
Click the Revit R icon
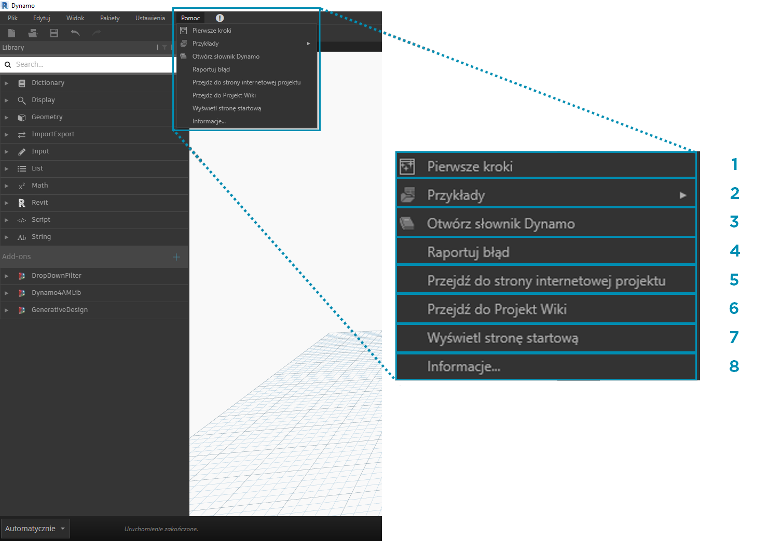22,203
